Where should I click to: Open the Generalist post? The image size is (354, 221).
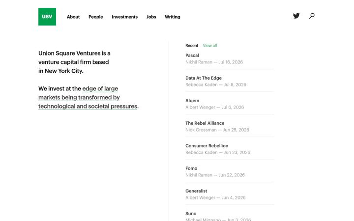(196, 191)
